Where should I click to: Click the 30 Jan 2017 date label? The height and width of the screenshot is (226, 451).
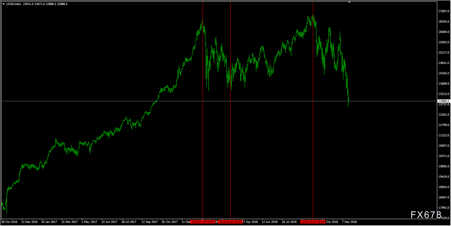coord(49,222)
